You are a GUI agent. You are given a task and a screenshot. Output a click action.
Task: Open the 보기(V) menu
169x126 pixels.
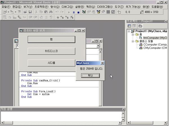[x=28, y=7]
